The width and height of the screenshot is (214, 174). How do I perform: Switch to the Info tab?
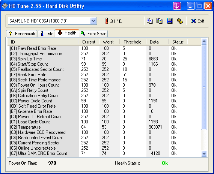47,33
